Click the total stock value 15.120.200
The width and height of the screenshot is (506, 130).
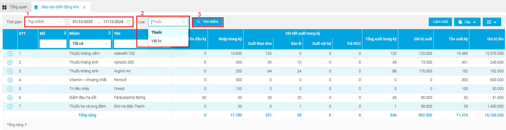(x=494, y=115)
